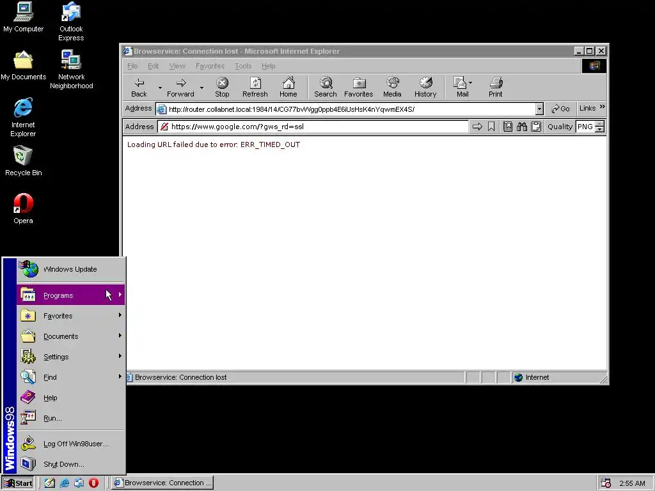Viewport: 655px width, 491px height.
Task: Choose Help in the Start menu
Action: (x=70, y=398)
